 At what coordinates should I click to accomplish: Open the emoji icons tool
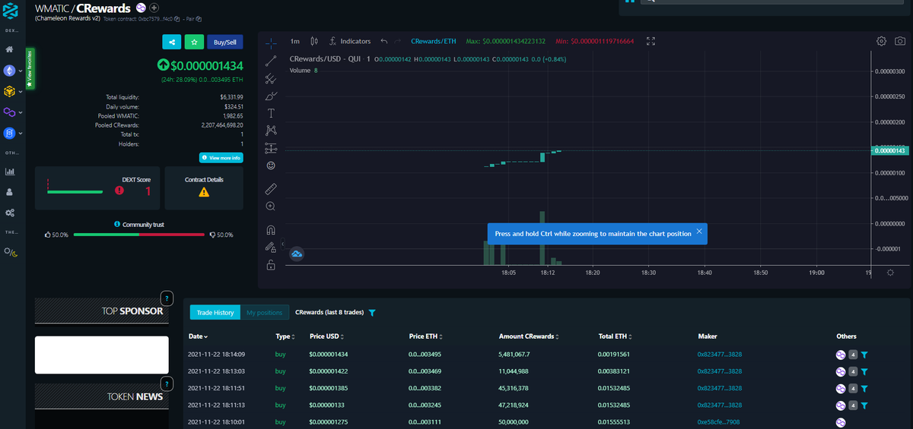[271, 166]
